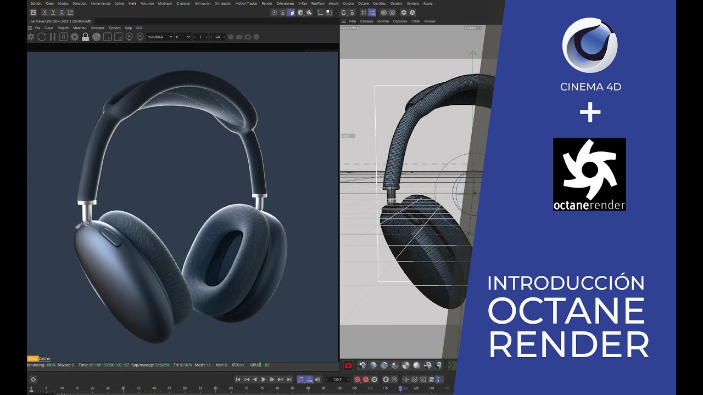Open Octane settings gear in Live Viewer

[75, 37]
